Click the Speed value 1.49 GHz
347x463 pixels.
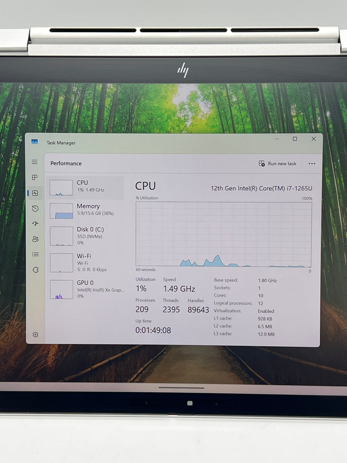coord(179,289)
